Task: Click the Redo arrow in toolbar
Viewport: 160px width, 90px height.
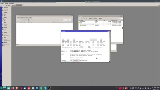Action: coord(3,5)
